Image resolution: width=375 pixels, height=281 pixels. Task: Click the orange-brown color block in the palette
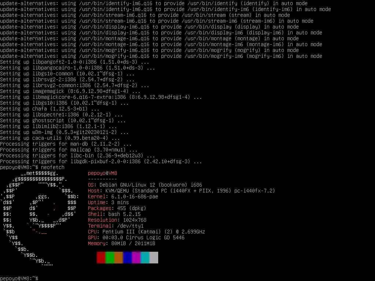(119, 258)
